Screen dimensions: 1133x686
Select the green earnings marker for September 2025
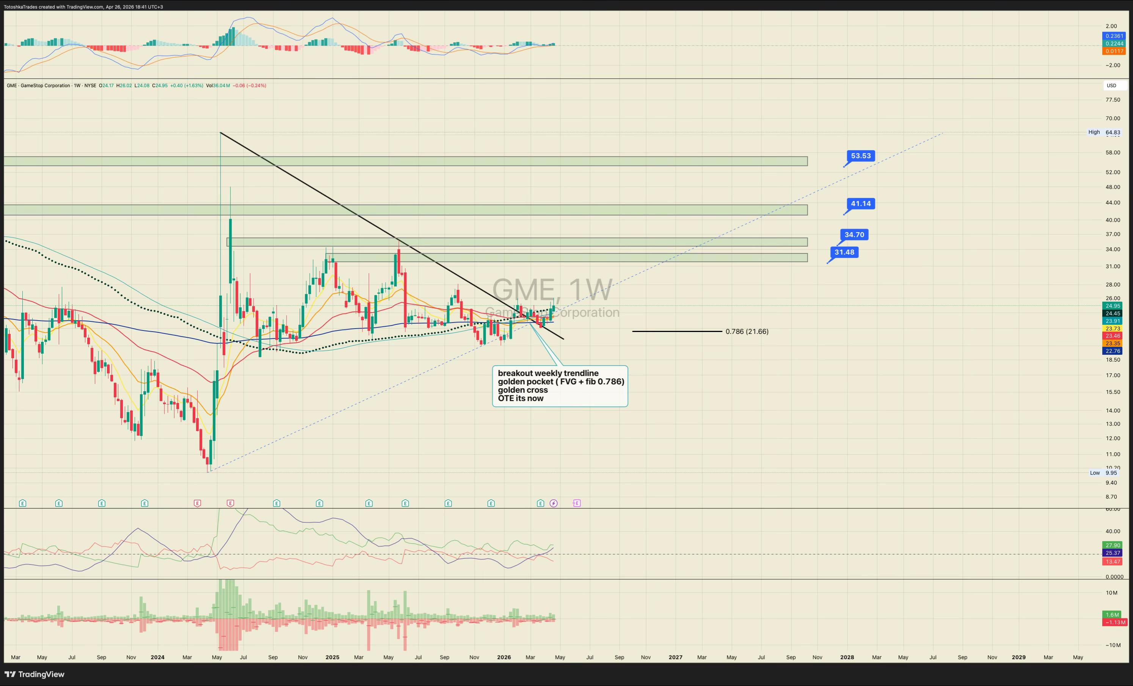pyautogui.click(x=448, y=503)
